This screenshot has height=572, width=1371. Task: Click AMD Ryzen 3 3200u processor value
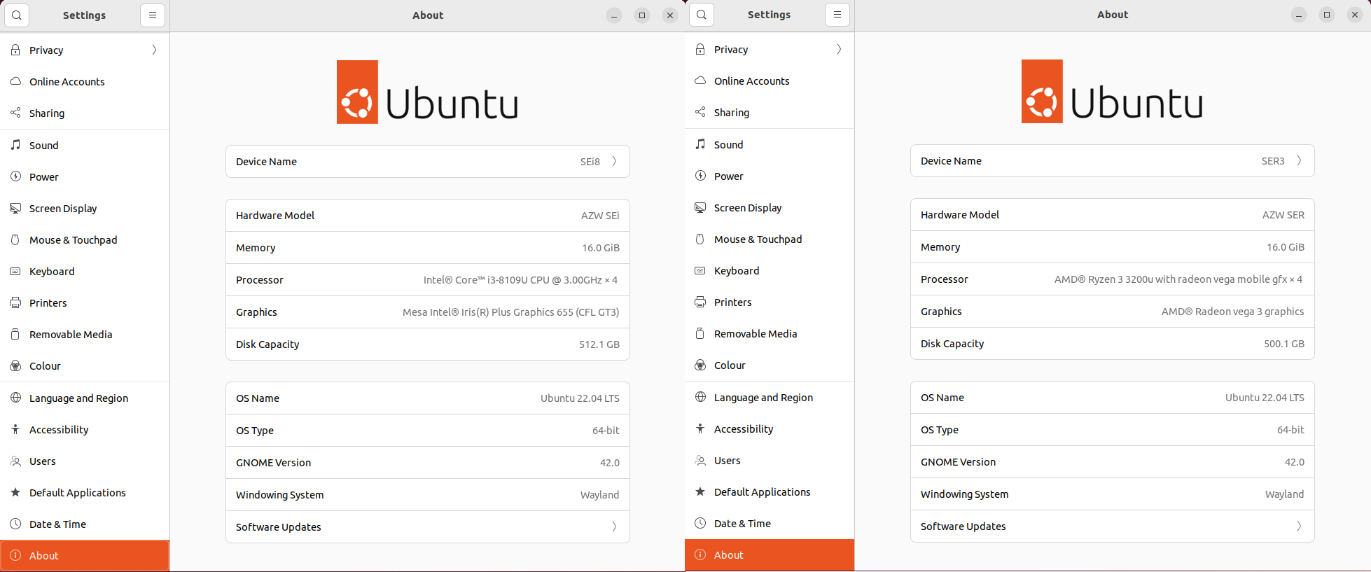coord(1179,279)
